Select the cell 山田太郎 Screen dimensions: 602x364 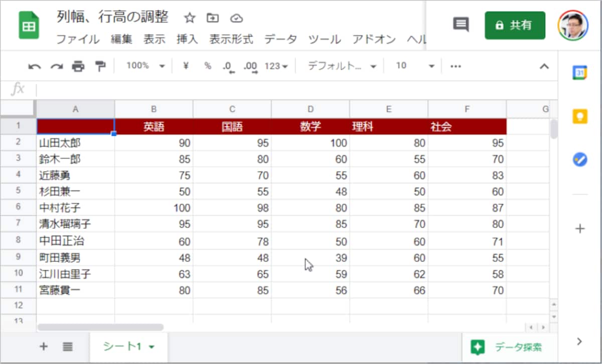pos(75,143)
